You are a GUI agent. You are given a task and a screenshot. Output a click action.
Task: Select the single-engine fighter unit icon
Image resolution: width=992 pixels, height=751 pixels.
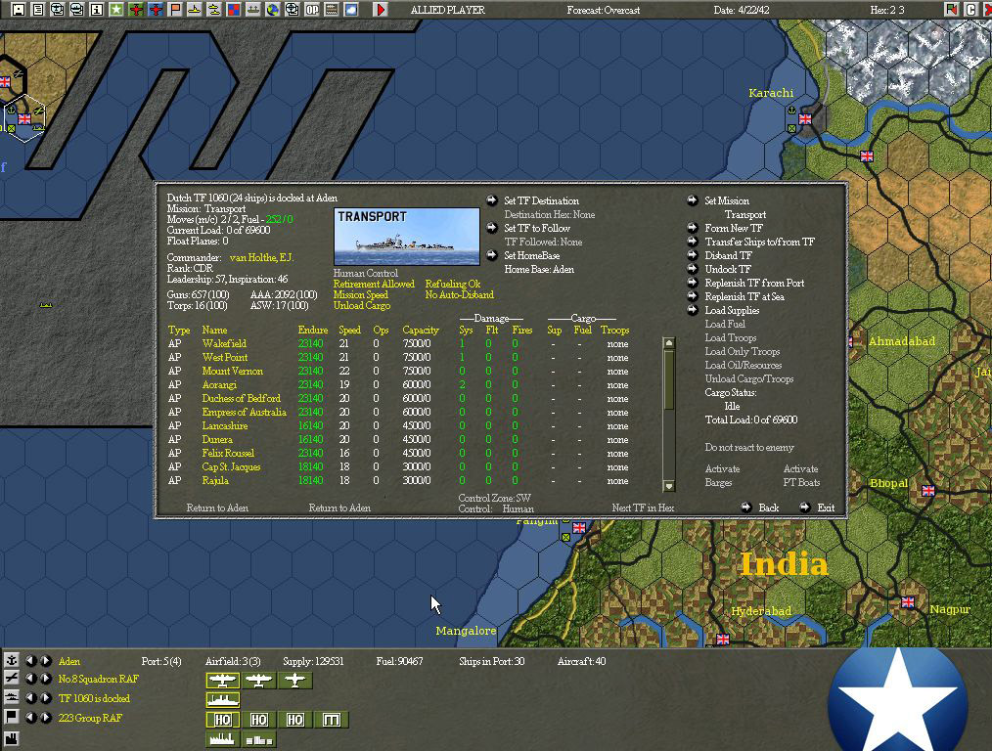click(x=294, y=681)
